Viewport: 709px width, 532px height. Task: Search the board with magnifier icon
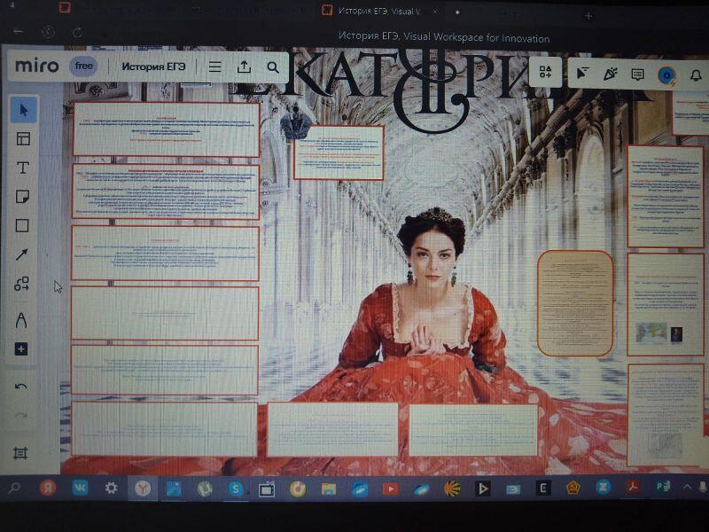[273, 67]
